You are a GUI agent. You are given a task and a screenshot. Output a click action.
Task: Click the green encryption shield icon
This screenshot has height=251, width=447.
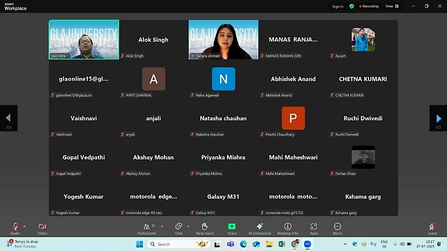(x=352, y=6)
